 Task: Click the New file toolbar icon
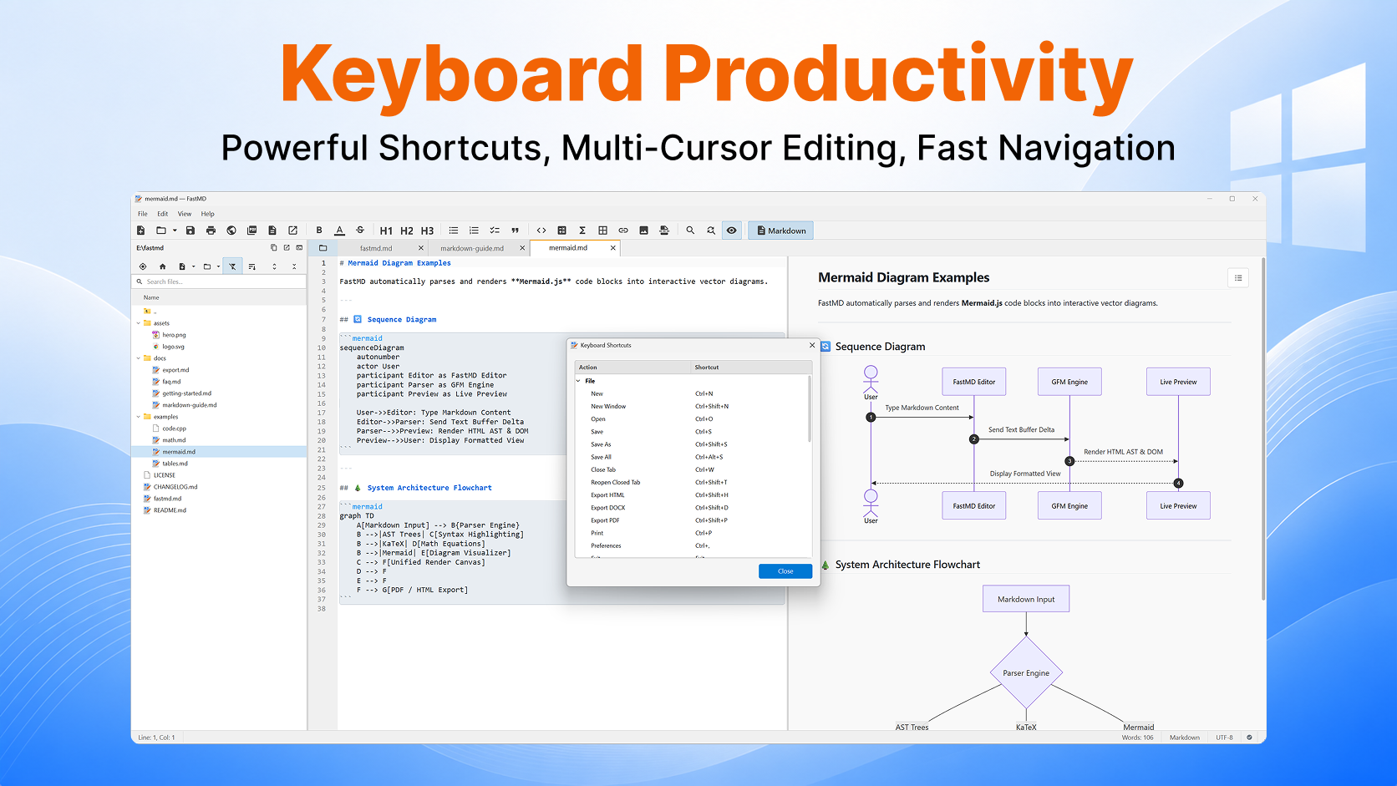tap(140, 231)
